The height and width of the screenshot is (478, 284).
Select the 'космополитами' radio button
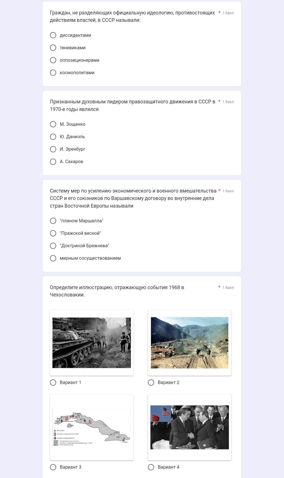[x=53, y=73]
